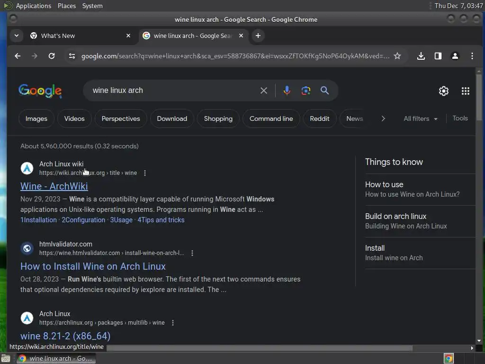The height and width of the screenshot is (364, 485).
Task: Apply the Reddit filter chip
Action: pyautogui.click(x=320, y=118)
